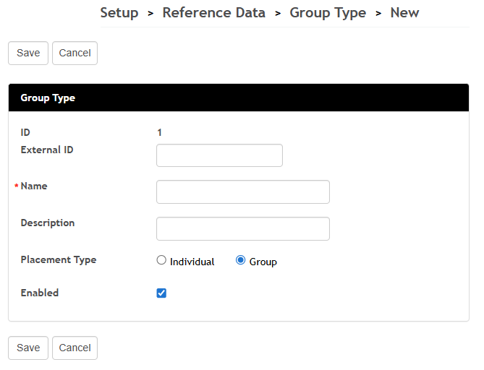Image resolution: width=484 pixels, height=370 pixels.
Task: Click the Enabled label
Action: click(x=40, y=293)
